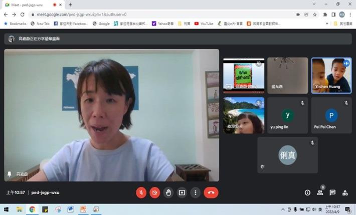Viewport: 356px width, 215px height.
Task: Select the Yi chen Huang video tile
Action: coord(331,75)
